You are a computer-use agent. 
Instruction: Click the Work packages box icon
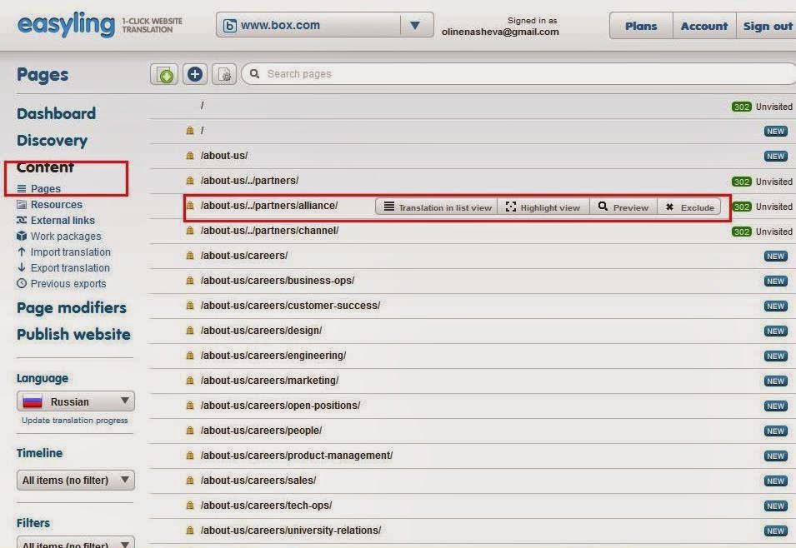(22, 236)
